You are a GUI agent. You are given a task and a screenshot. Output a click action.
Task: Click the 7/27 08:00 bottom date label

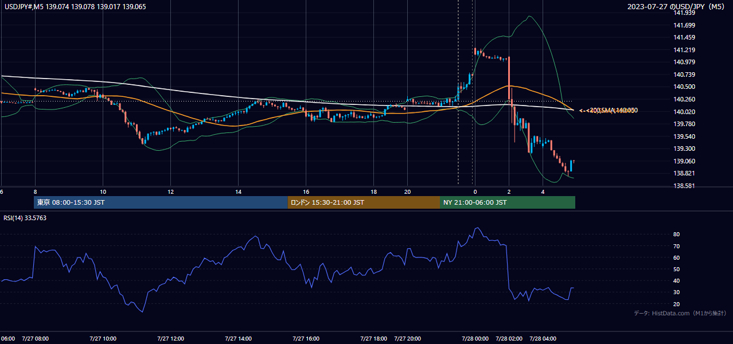[x=36, y=338]
